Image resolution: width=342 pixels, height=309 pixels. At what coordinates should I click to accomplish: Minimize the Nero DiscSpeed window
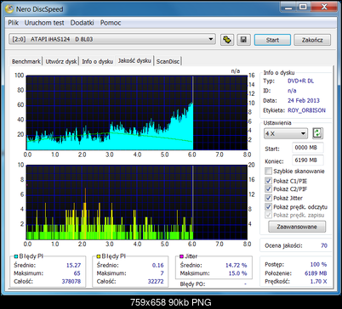click(288, 7)
